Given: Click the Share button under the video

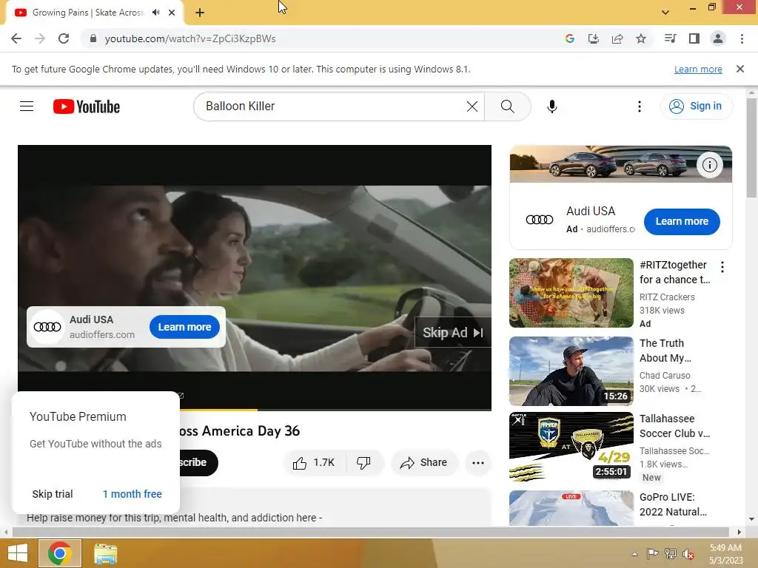Looking at the screenshot, I should (424, 463).
